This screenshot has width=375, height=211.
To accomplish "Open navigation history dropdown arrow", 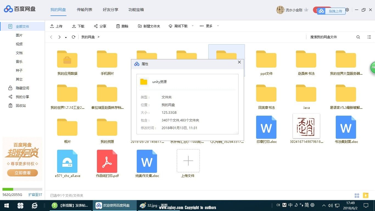I will [66, 37].
